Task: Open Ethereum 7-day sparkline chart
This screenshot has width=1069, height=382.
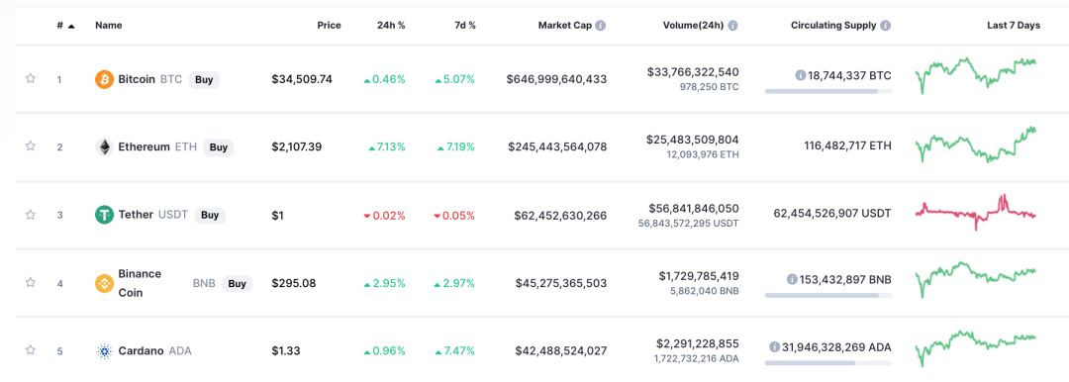Action: point(976,144)
